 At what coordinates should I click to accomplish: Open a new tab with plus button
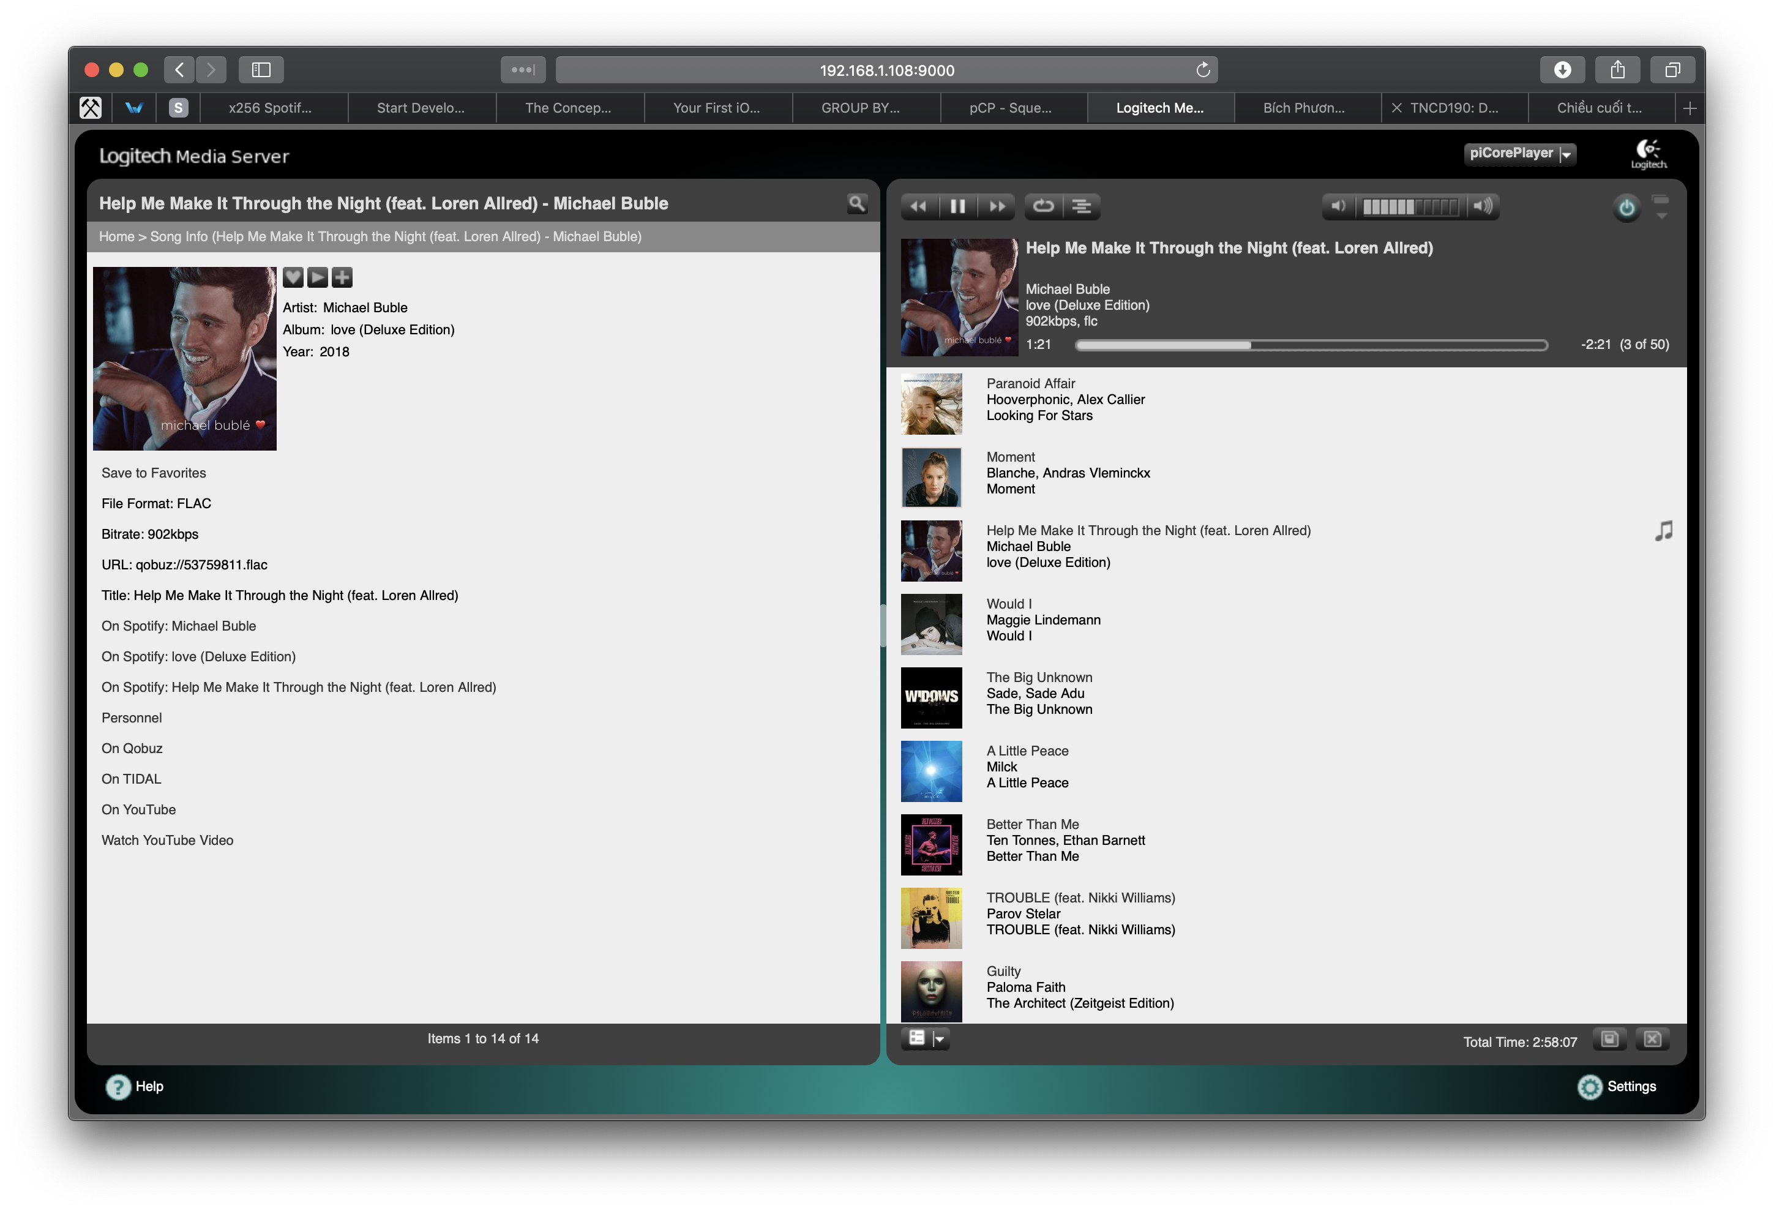pyautogui.click(x=1690, y=108)
